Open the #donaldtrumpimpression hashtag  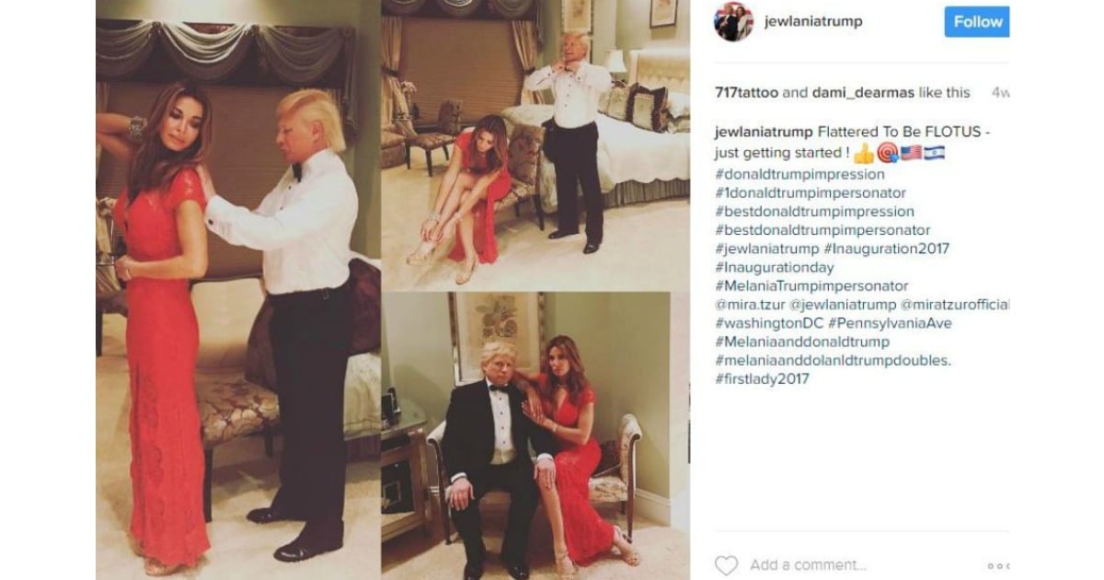(799, 174)
